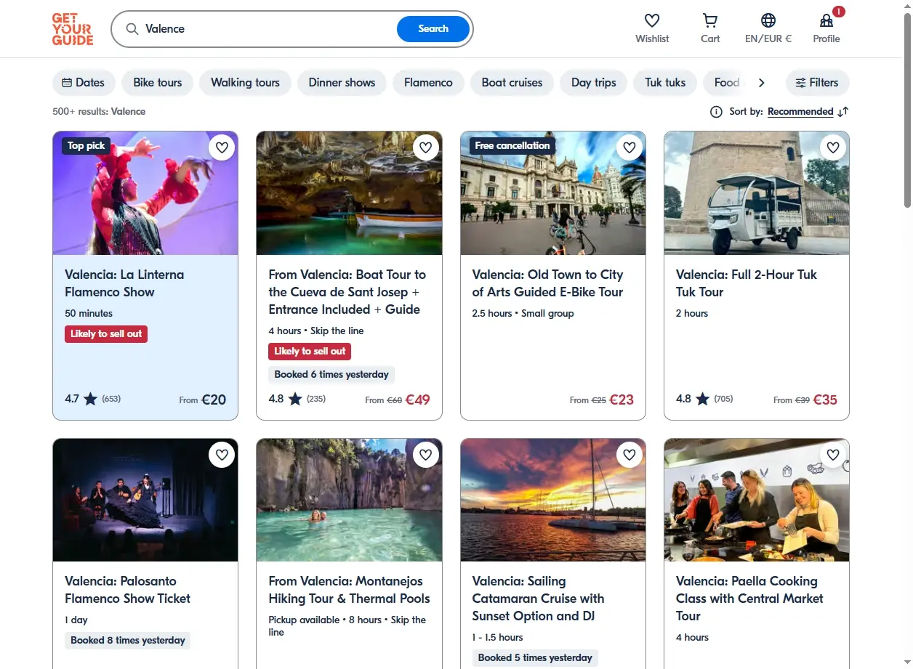913x669 pixels.
Task: Click the thermal pools thumbnail image
Action: [x=349, y=500]
